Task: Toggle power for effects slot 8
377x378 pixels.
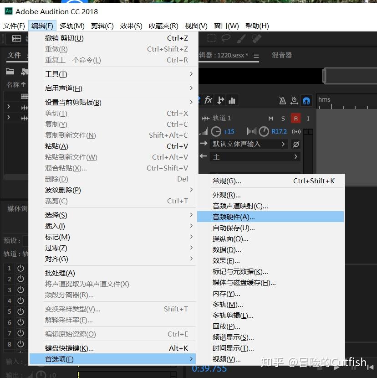Action: click(20, 344)
